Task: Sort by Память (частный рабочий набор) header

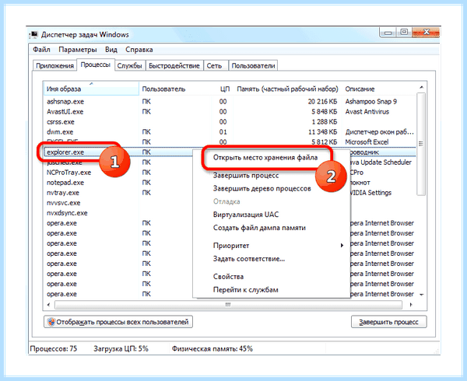Action: click(x=287, y=89)
